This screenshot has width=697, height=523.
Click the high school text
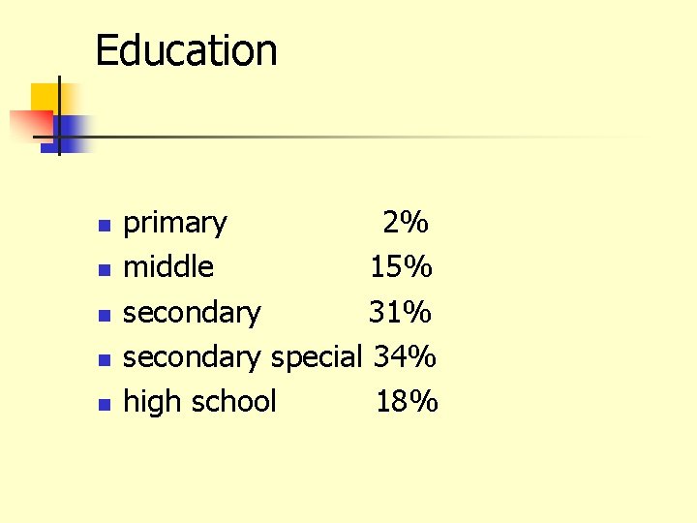(200, 401)
